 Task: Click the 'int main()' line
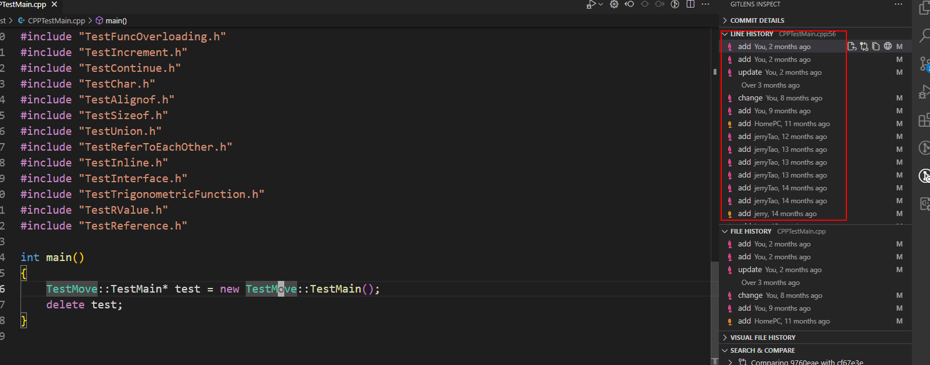[x=53, y=257]
